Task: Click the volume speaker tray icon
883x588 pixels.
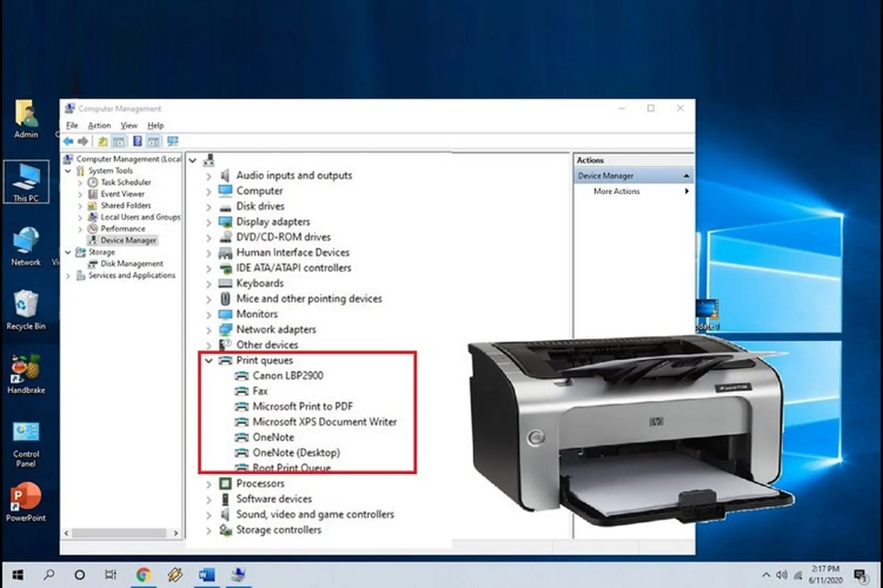Action: pyautogui.click(x=781, y=575)
